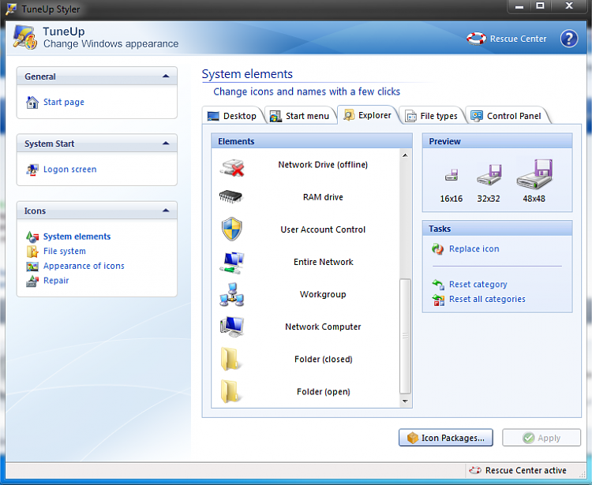The width and height of the screenshot is (592, 485).
Task: Click Reset all categories link
Action: [x=487, y=300]
